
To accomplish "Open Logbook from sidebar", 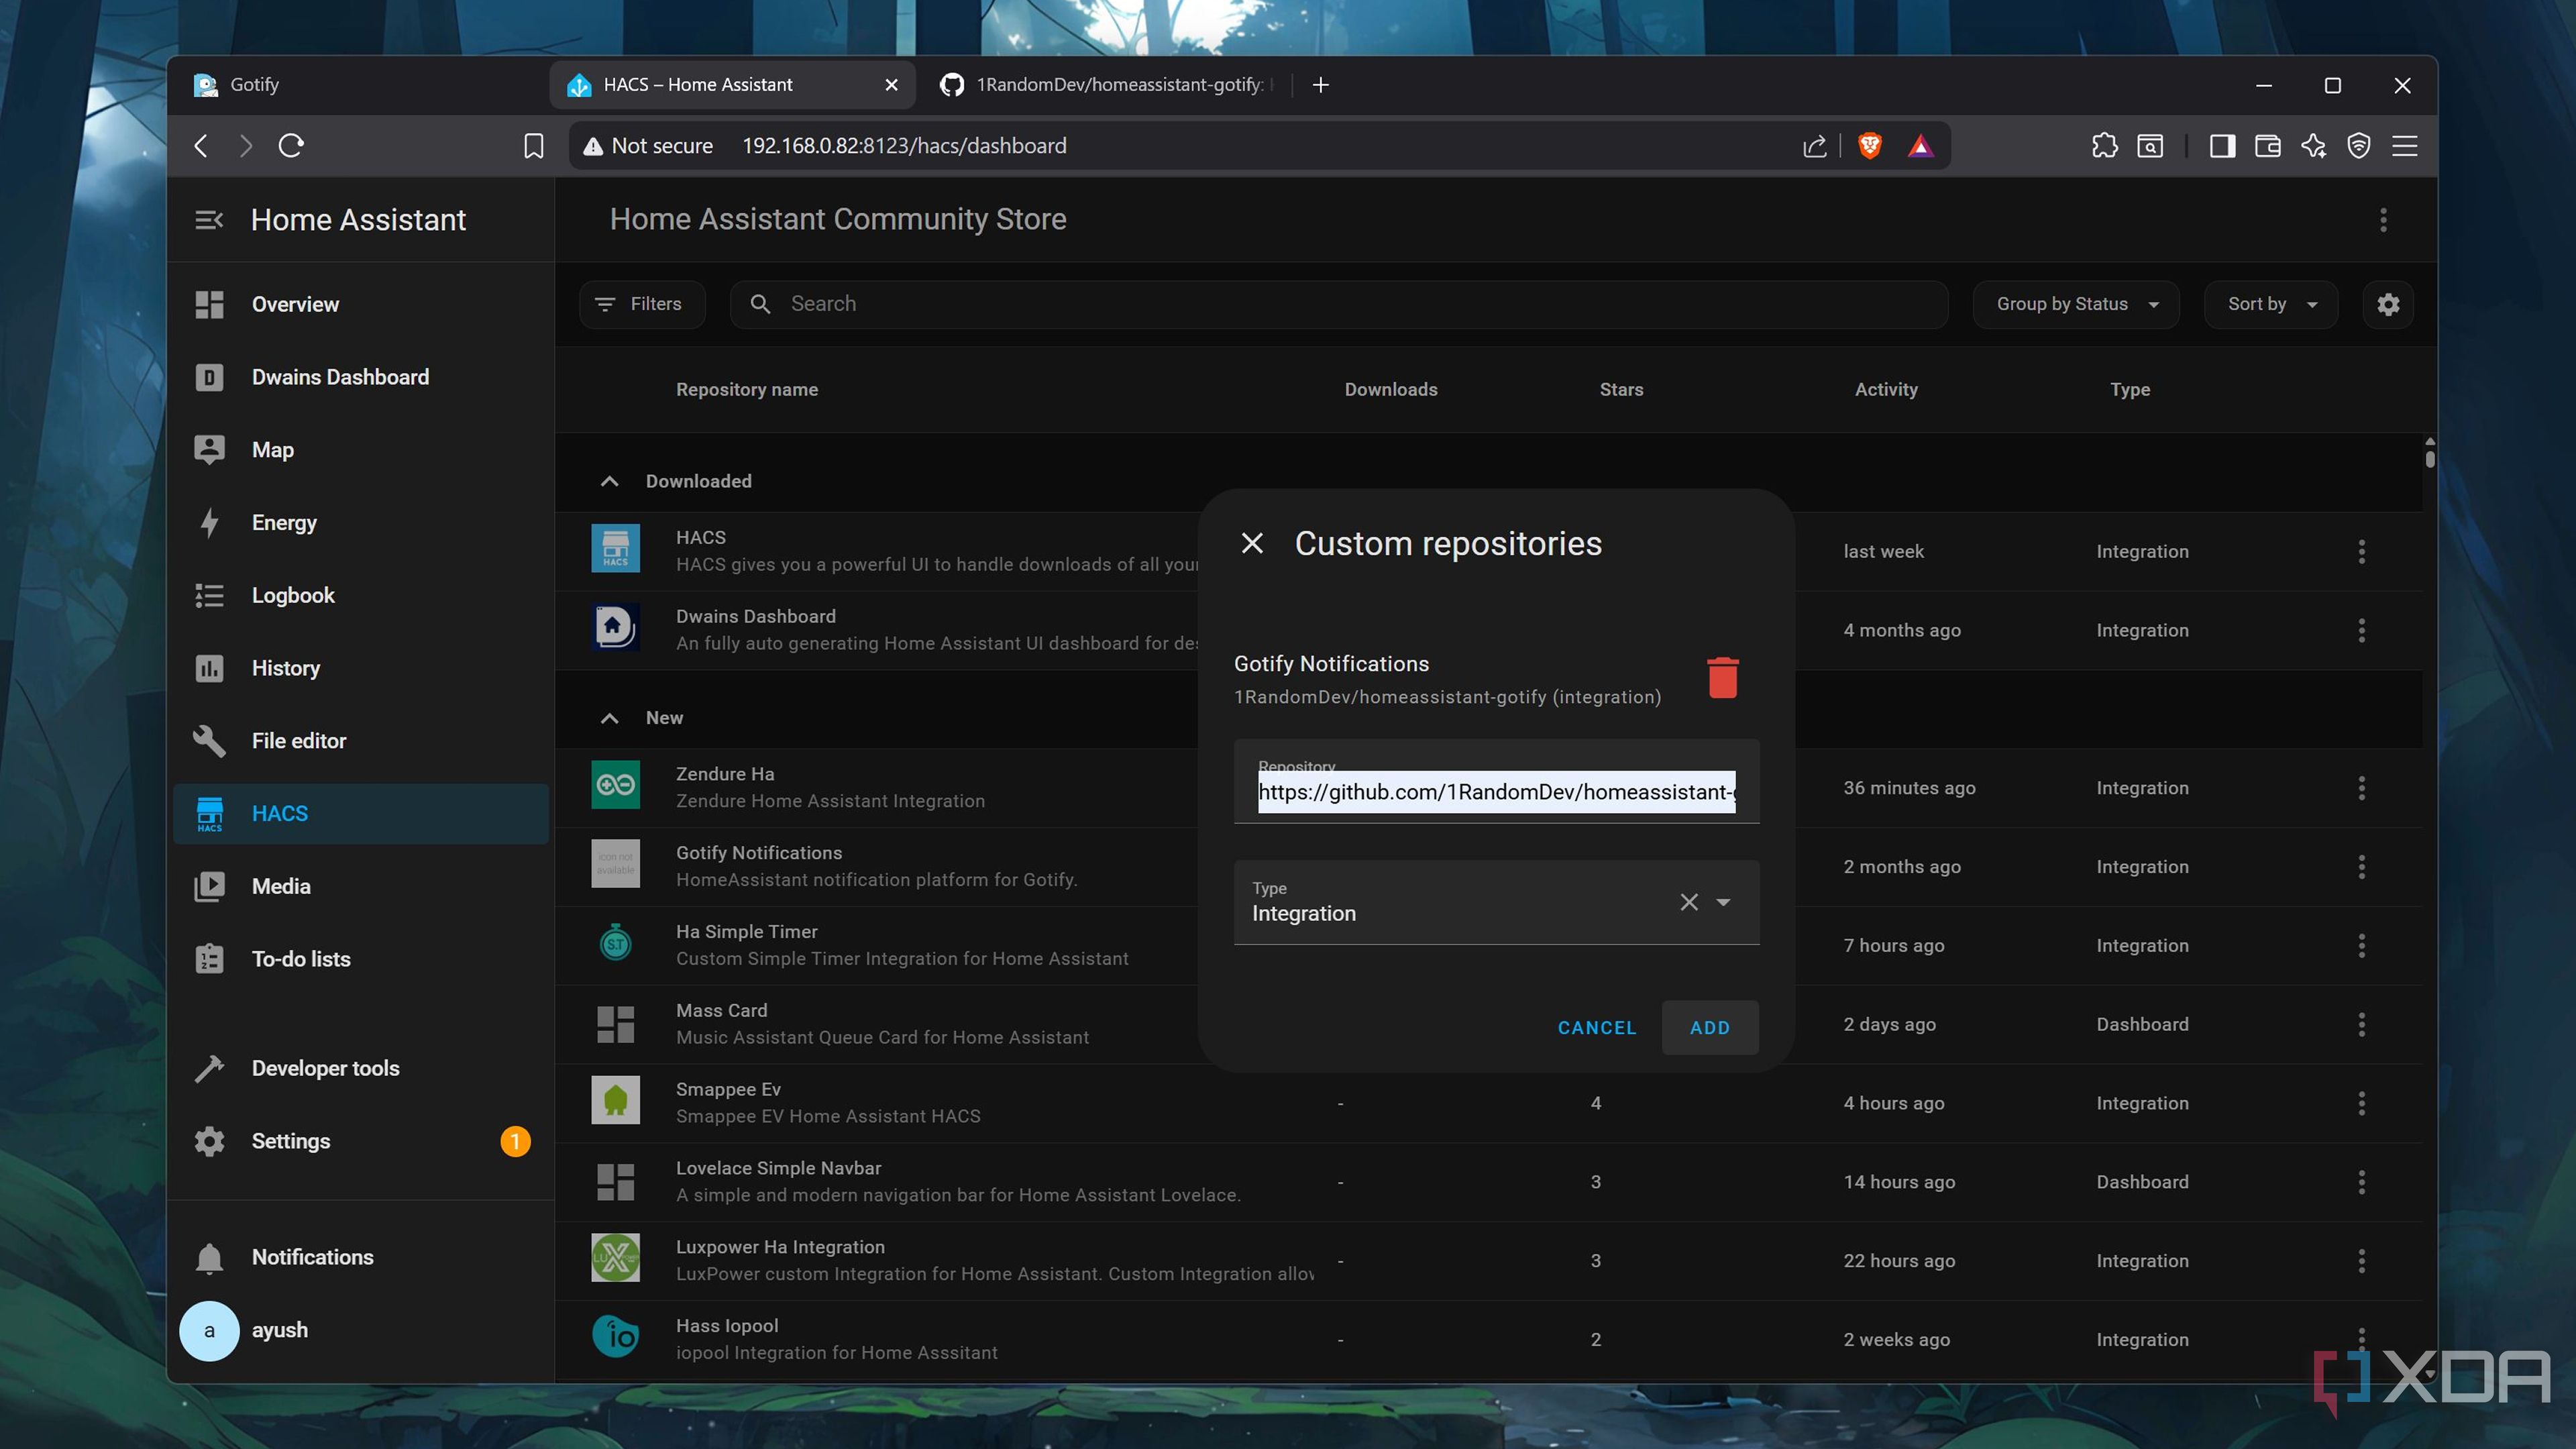I will coord(361,595).
